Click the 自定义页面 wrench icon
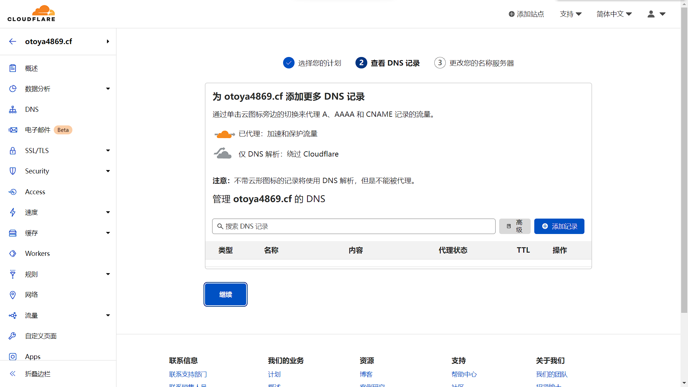Viewport: 688px width, 387px height. pos(13,336)
